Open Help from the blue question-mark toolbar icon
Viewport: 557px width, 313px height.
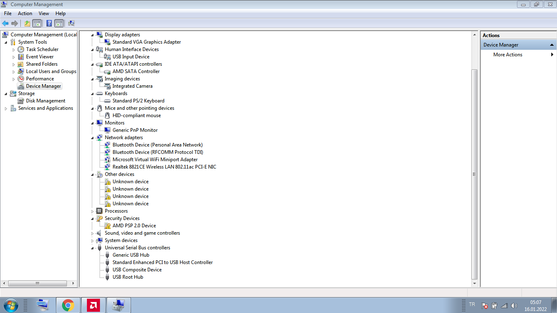pyautogui.click(x=49, y=23)
